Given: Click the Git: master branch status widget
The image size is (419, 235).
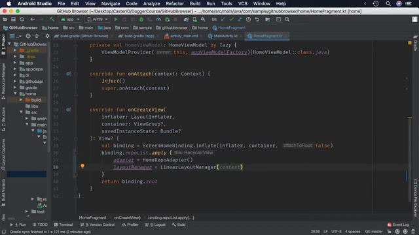Looking at the screenshot, I should (x=374, y=232).
